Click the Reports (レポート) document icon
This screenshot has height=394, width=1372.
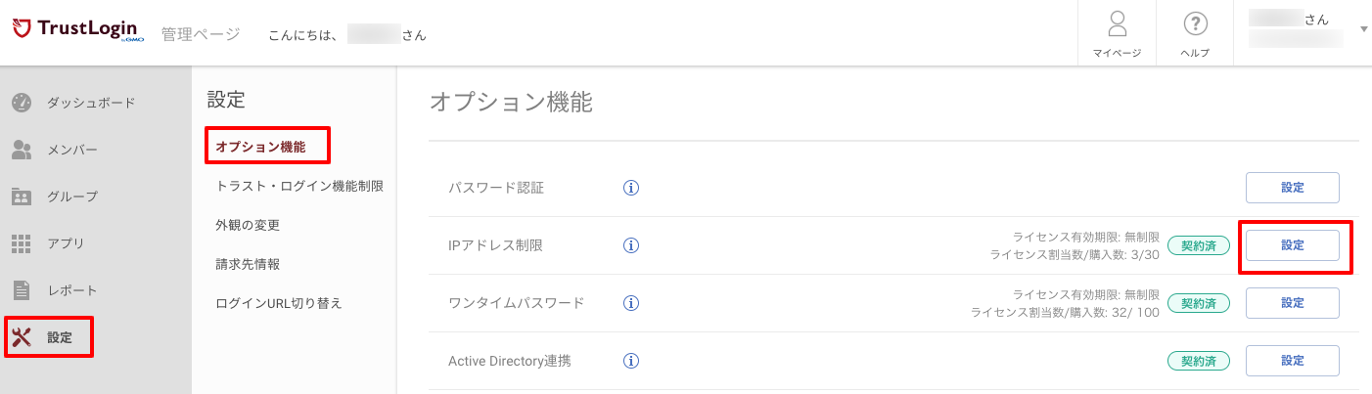[23, 290]
